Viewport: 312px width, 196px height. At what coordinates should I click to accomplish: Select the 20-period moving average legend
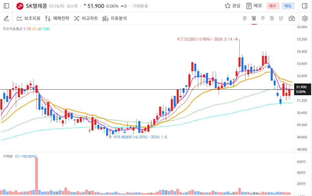pyautogui.click(x=34, y=29)
